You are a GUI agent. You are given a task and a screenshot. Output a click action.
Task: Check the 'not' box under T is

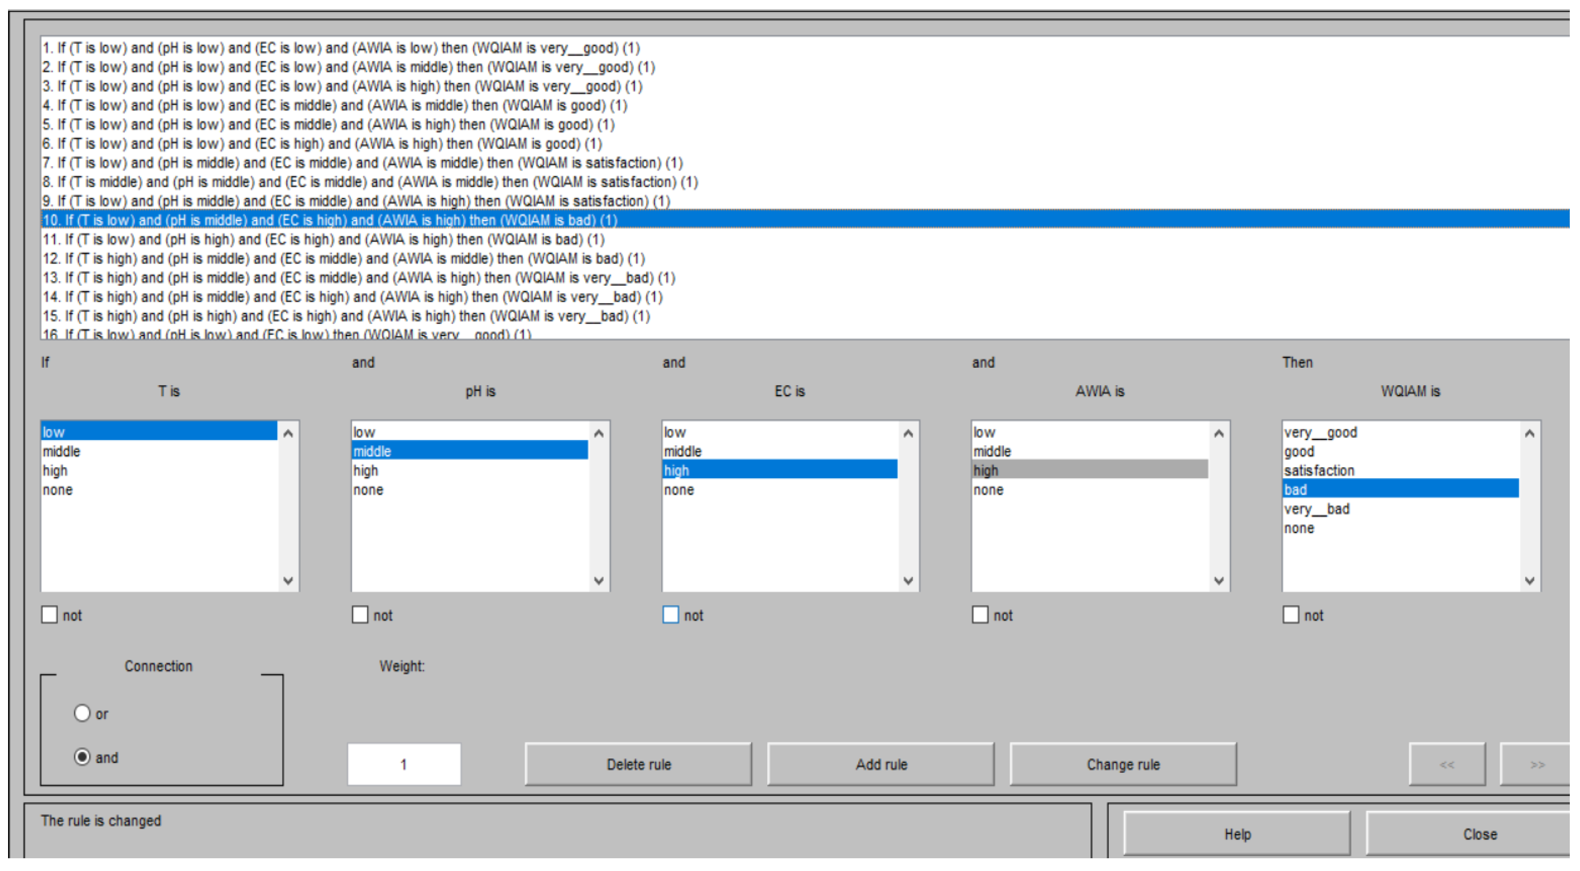point(49,615)
